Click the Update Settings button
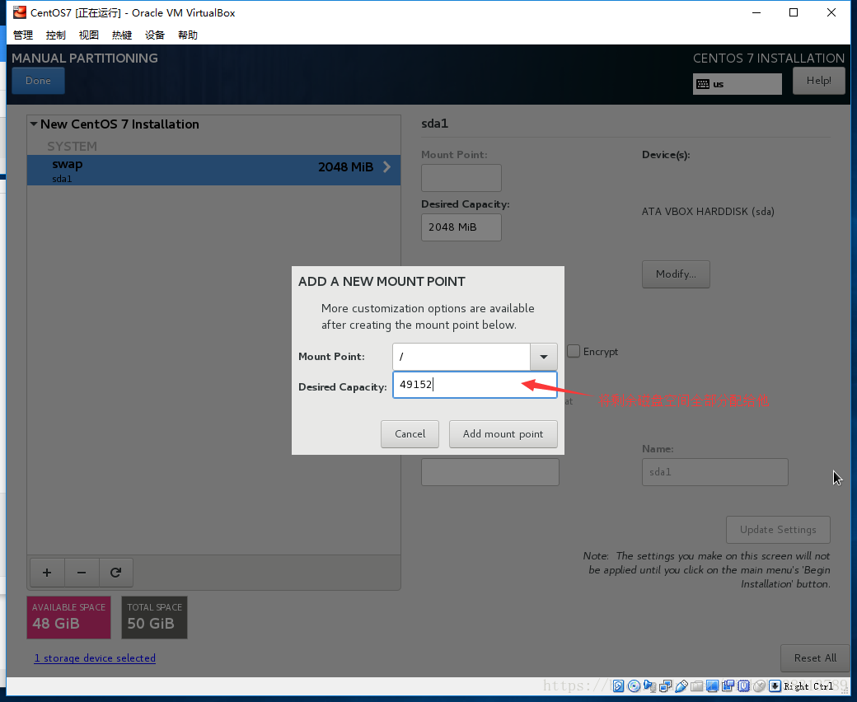This screenshot has width=857, height=702. [778, 529]
